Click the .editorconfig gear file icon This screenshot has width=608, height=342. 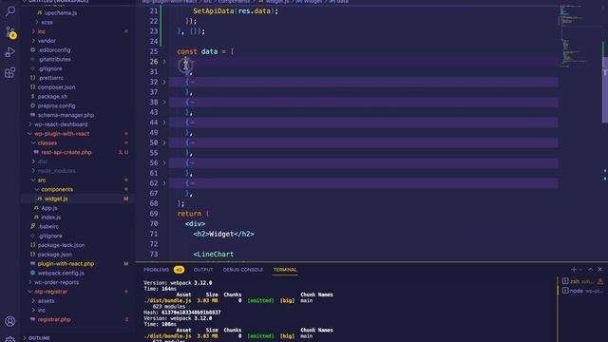click(32, 50)
